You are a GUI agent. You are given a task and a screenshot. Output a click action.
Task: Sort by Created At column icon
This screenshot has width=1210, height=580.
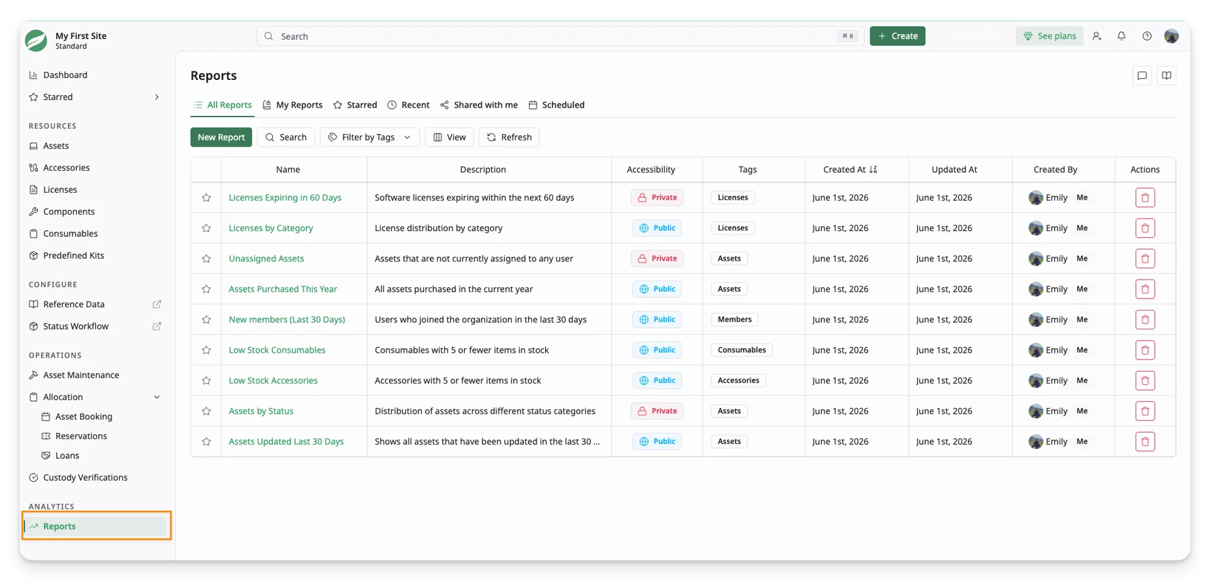873,169
